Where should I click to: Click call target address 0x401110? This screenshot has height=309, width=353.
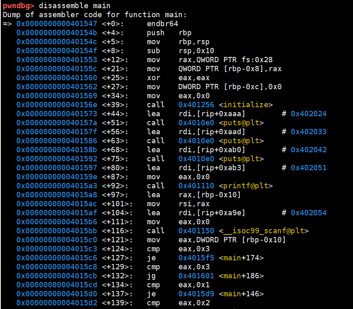(196, 186)
